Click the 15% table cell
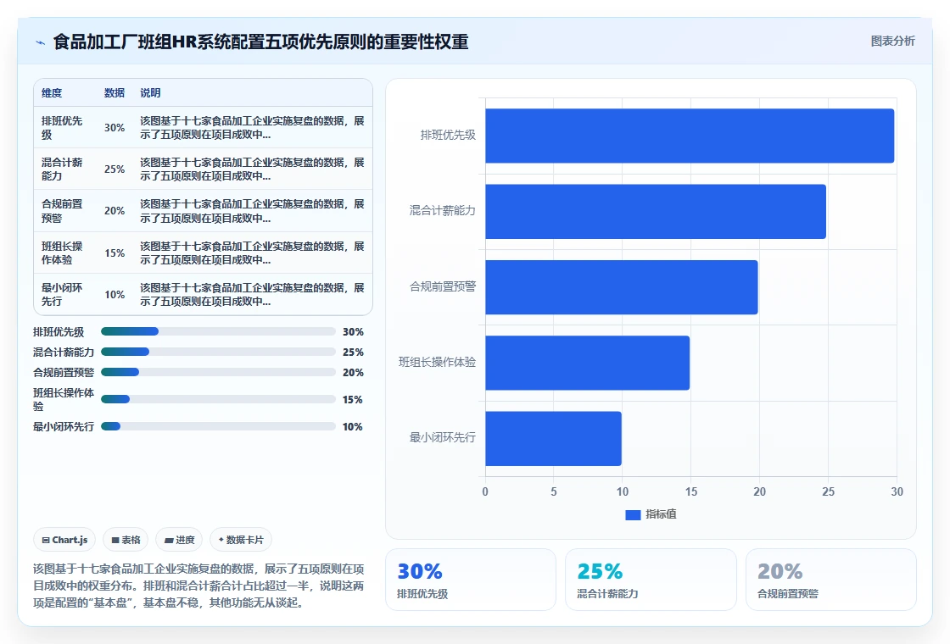 click(x=115, y=253)
